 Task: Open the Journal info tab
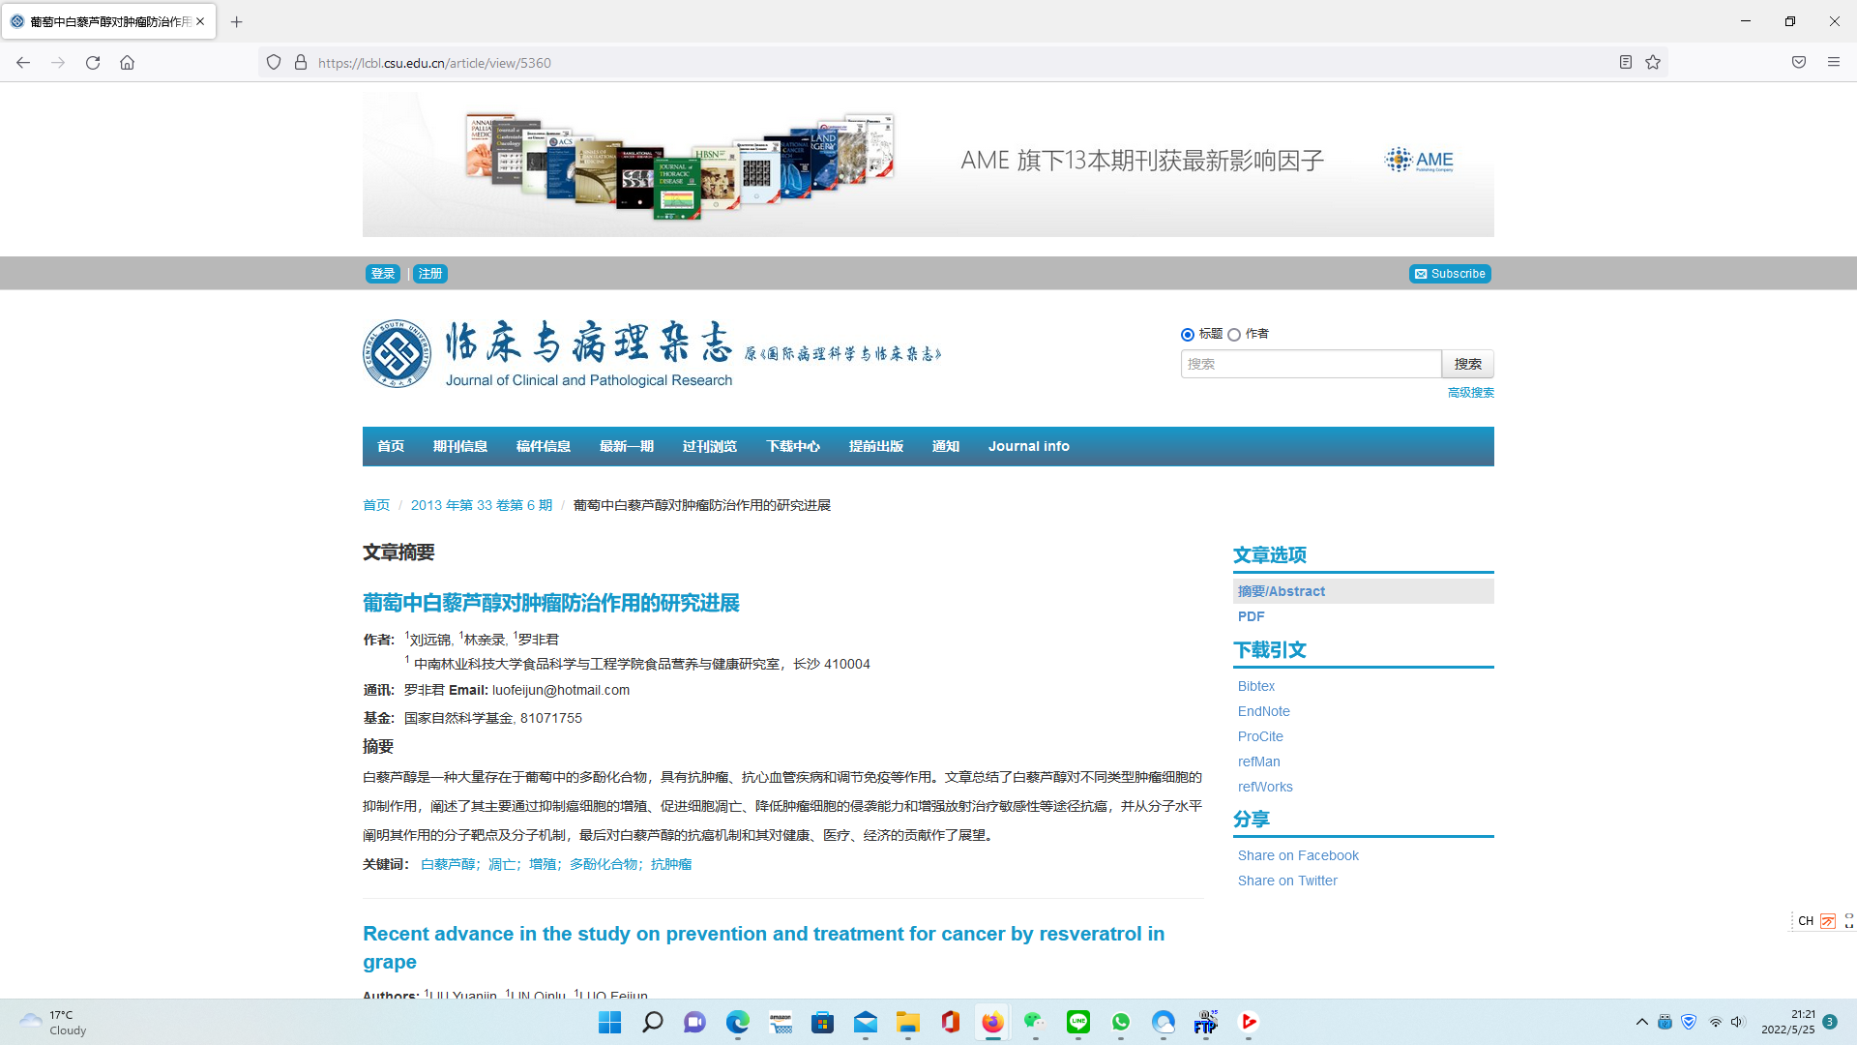pos(1030,445)
